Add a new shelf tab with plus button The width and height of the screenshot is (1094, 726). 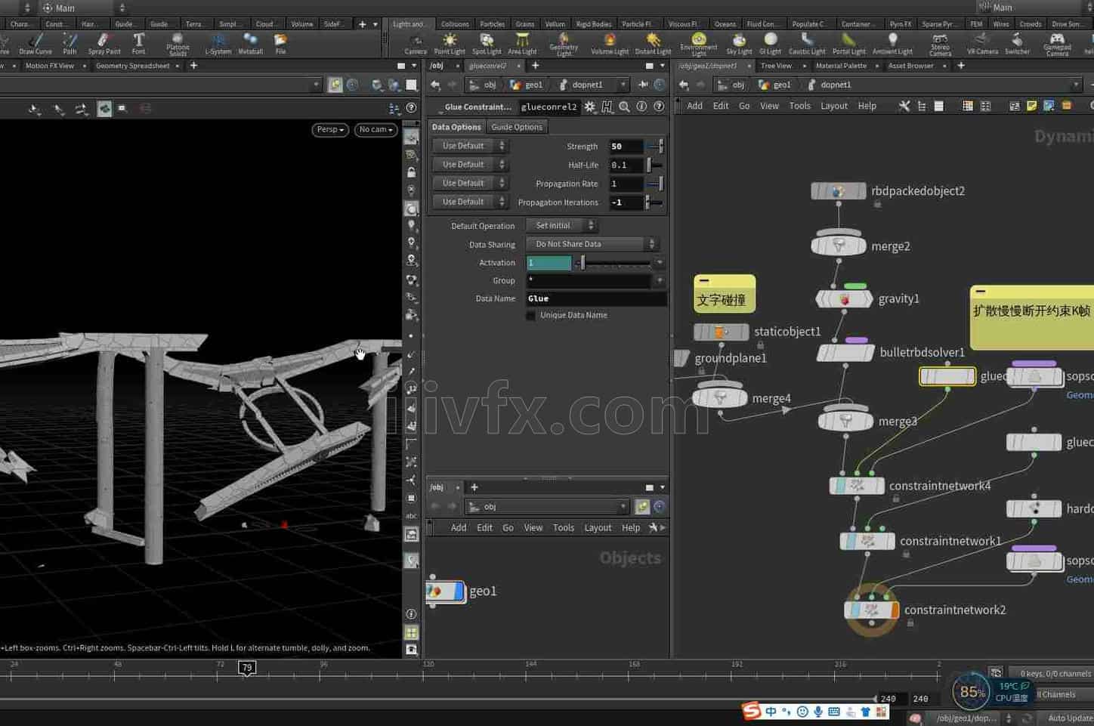[362, 24]
